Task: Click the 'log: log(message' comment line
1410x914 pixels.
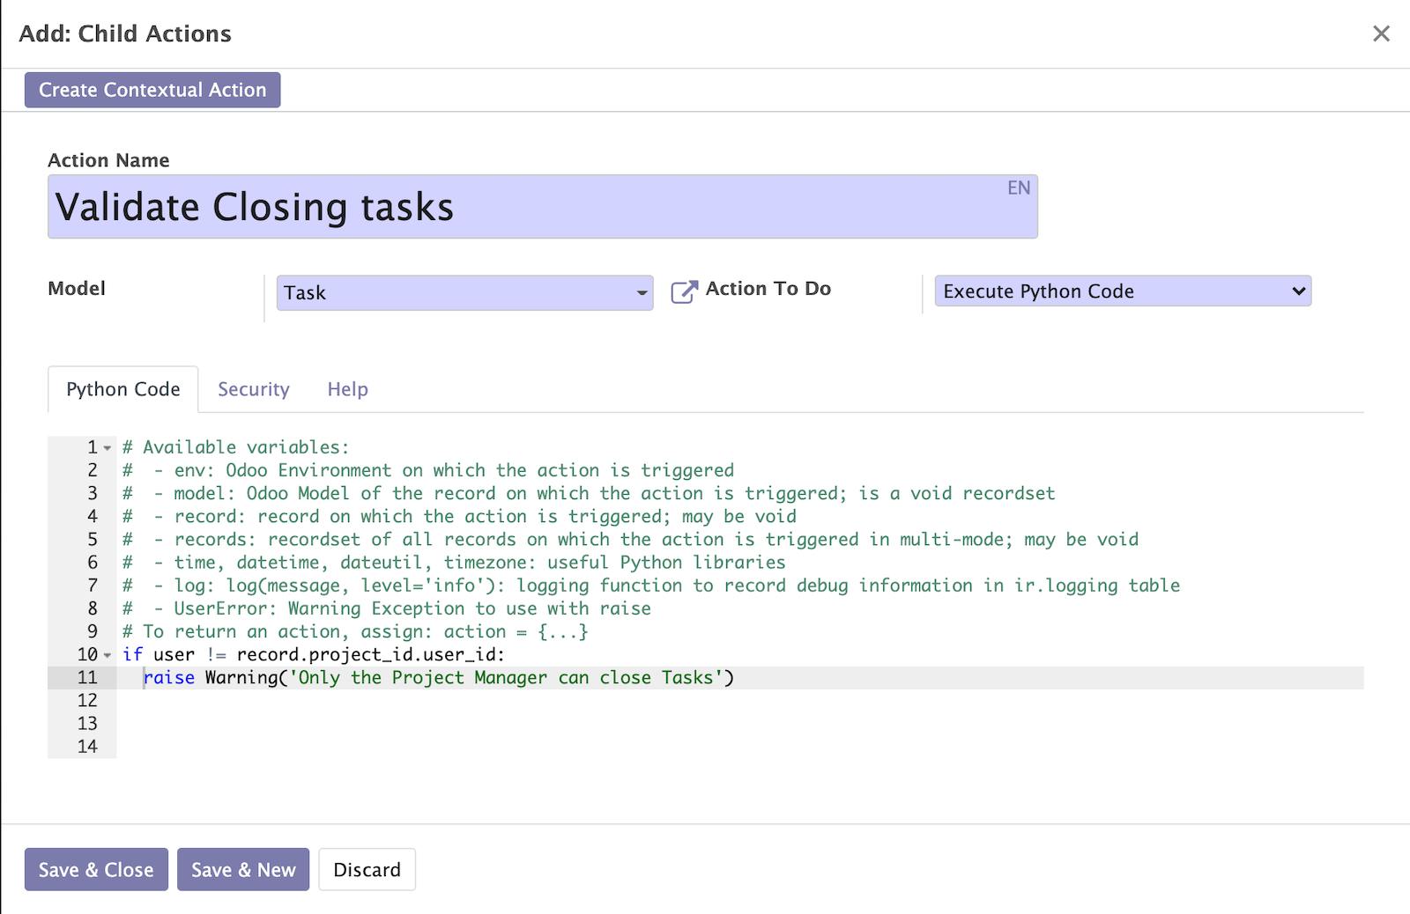Action: pyautogui.click(x=651, y=586)
